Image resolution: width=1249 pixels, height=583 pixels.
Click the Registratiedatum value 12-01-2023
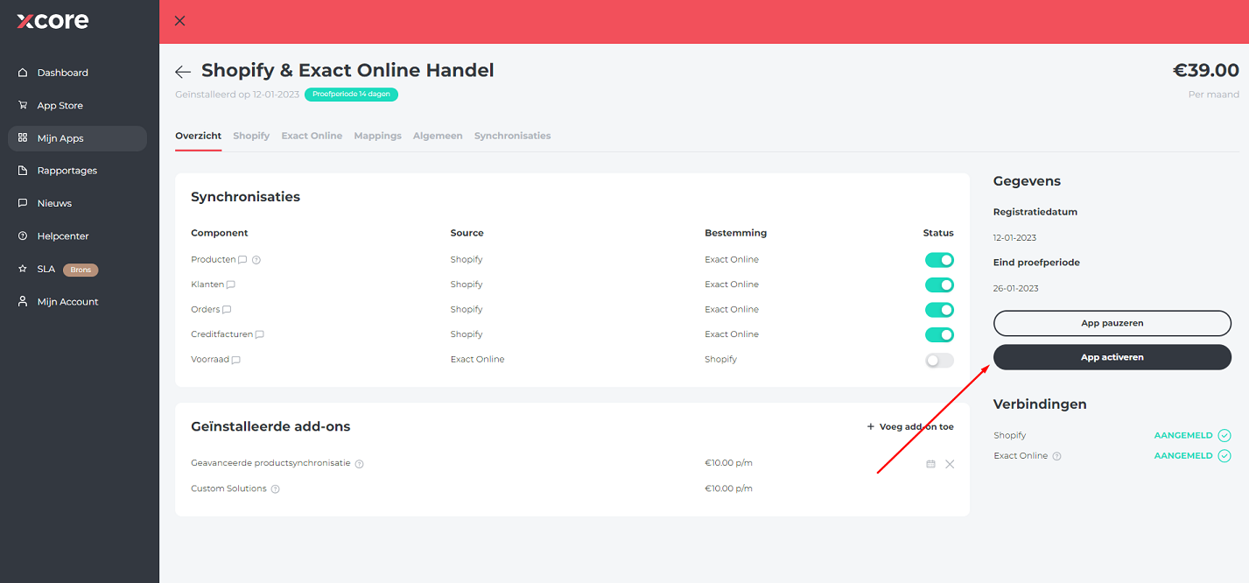1015,237
